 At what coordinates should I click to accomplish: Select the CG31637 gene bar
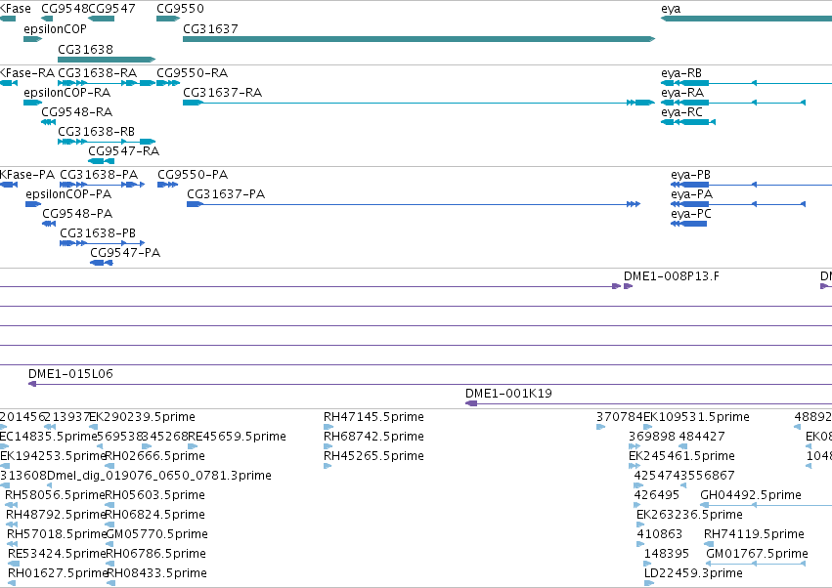pos(418,39)
